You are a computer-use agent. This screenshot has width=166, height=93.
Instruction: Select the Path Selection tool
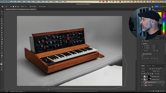2,51
